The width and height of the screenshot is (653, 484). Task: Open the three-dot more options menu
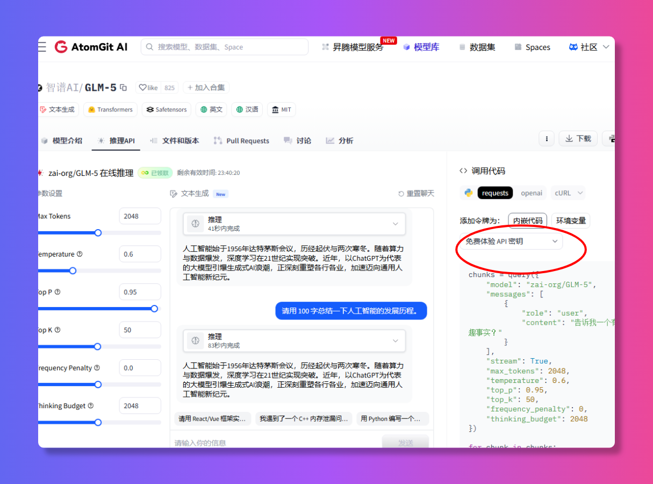coord(547,138)
